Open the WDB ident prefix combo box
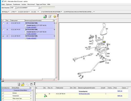This screenshot has height=101, width=131. point(13,8)
